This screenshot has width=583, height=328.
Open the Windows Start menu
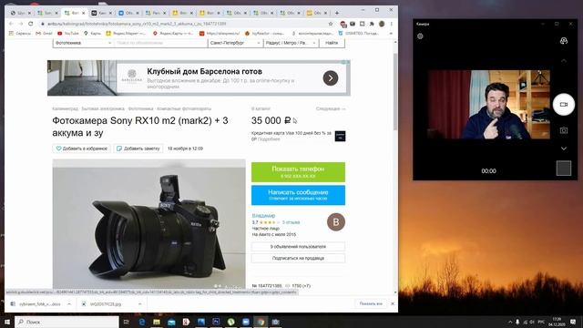tap(7, 322)
